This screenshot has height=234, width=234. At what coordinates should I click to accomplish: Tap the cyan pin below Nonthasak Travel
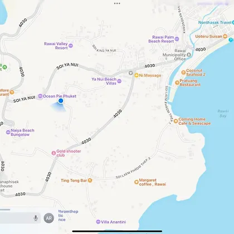tap(231, 40)
